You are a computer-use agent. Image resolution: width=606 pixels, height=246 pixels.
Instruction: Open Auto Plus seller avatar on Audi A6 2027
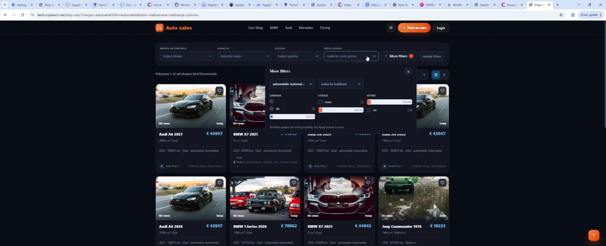162,166
